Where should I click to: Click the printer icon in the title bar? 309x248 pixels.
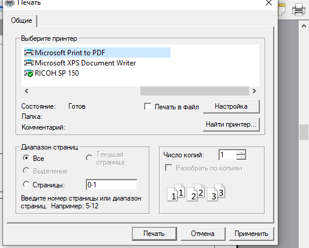pyautogui.click(x=10, y=3)
